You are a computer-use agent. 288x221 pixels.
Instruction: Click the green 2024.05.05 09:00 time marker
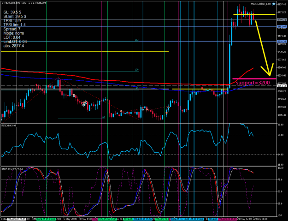point(46,219)
